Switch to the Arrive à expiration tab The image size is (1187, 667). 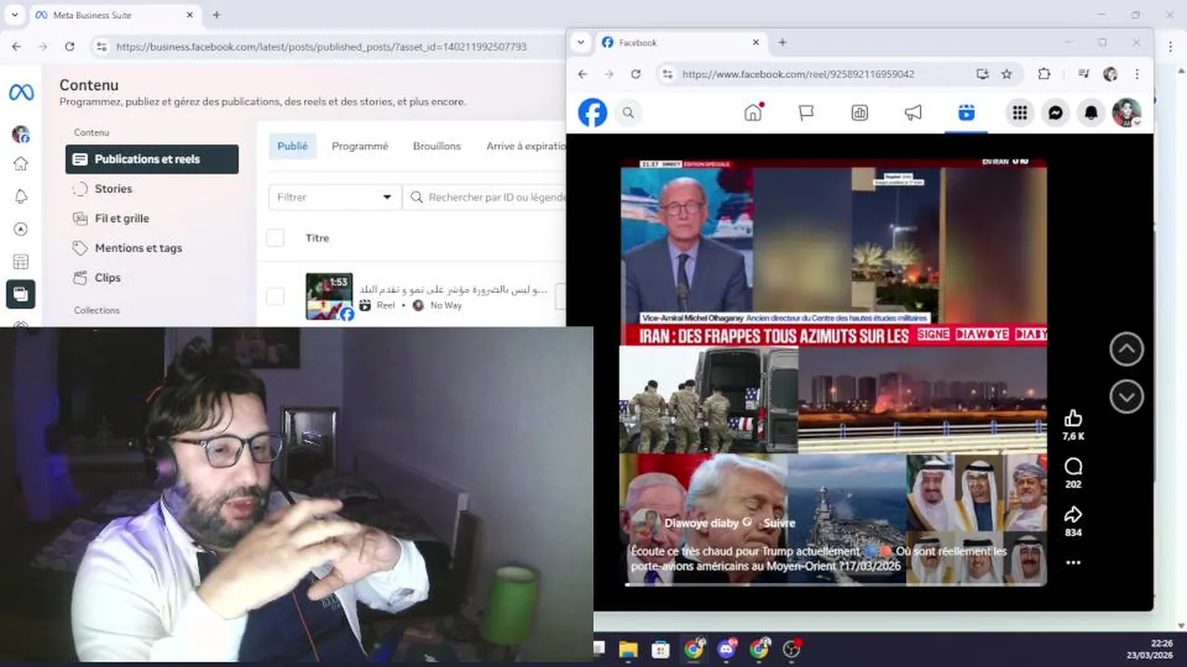[526, 146]
